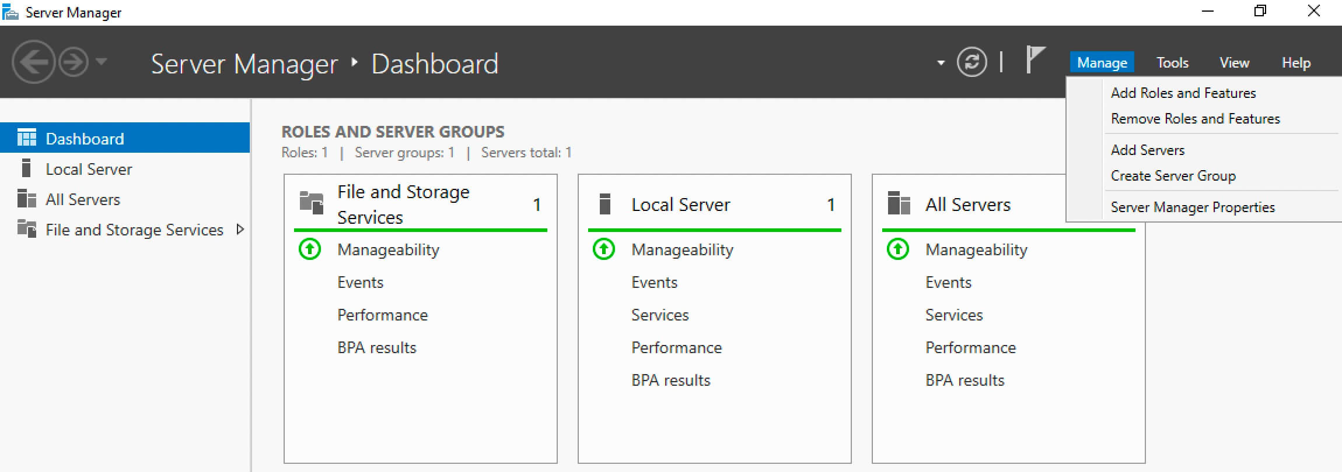Select Create Server Group
This screenshot has width=1342, height=472.
1173,175
